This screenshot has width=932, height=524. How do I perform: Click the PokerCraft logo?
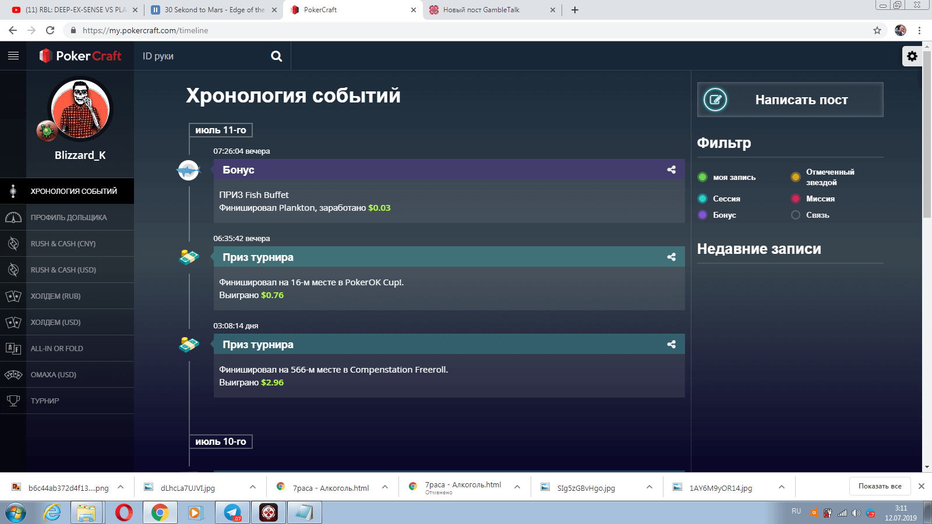[x=80, y=56]
